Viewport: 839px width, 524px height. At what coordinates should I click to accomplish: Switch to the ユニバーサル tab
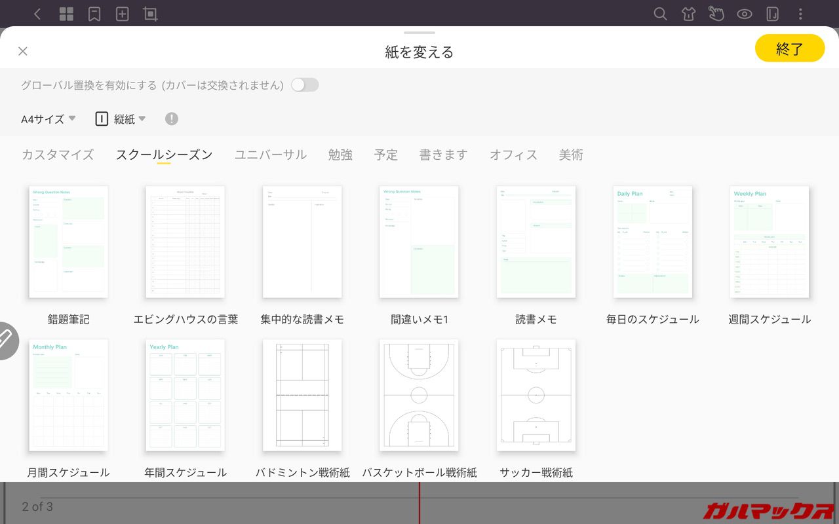coord(270,155)
